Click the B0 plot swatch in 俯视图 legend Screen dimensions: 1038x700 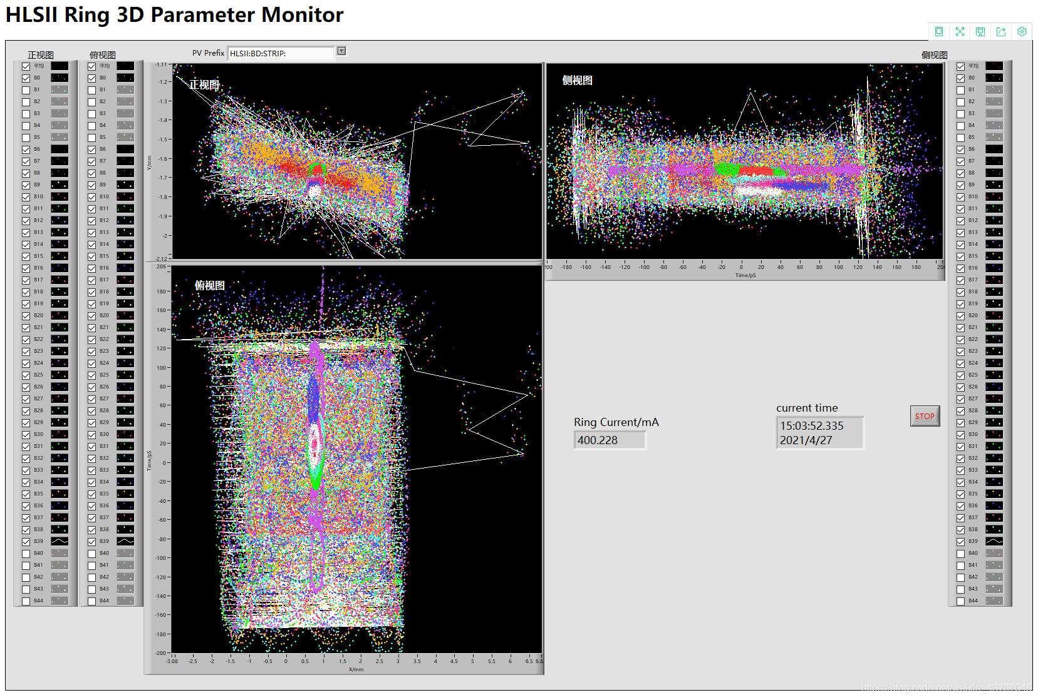coord(125,78)
